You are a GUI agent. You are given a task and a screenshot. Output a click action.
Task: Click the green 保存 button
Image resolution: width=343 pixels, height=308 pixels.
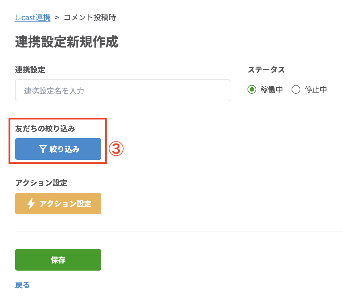pyautogui.click(x=58, y=260)
